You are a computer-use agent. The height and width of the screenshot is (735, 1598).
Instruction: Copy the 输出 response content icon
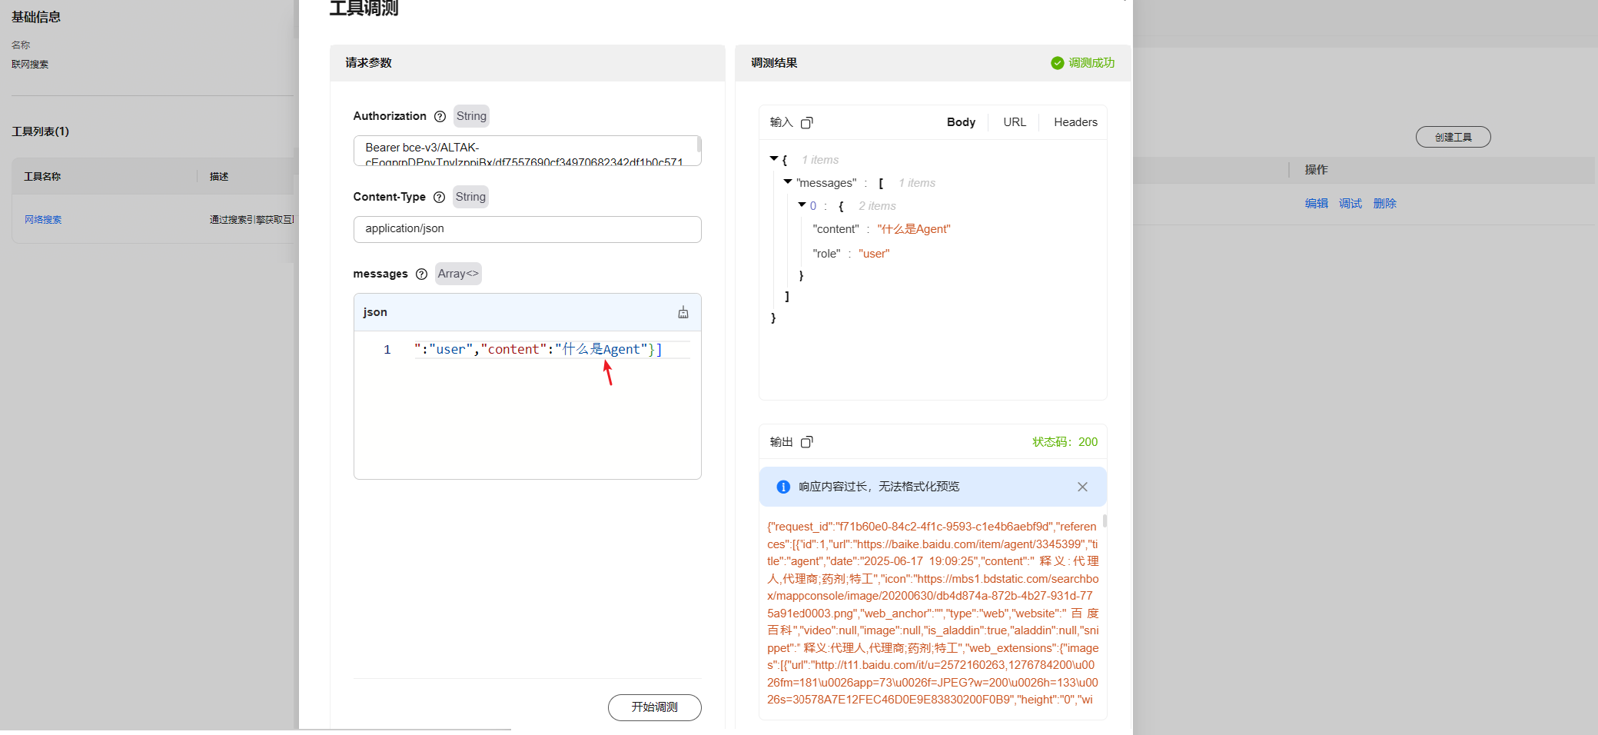tap(806, 442)
